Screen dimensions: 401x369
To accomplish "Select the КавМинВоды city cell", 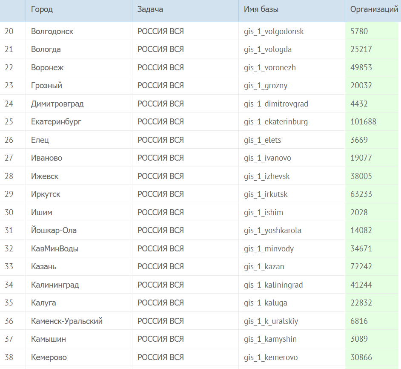I will click(x=54, y=248).
